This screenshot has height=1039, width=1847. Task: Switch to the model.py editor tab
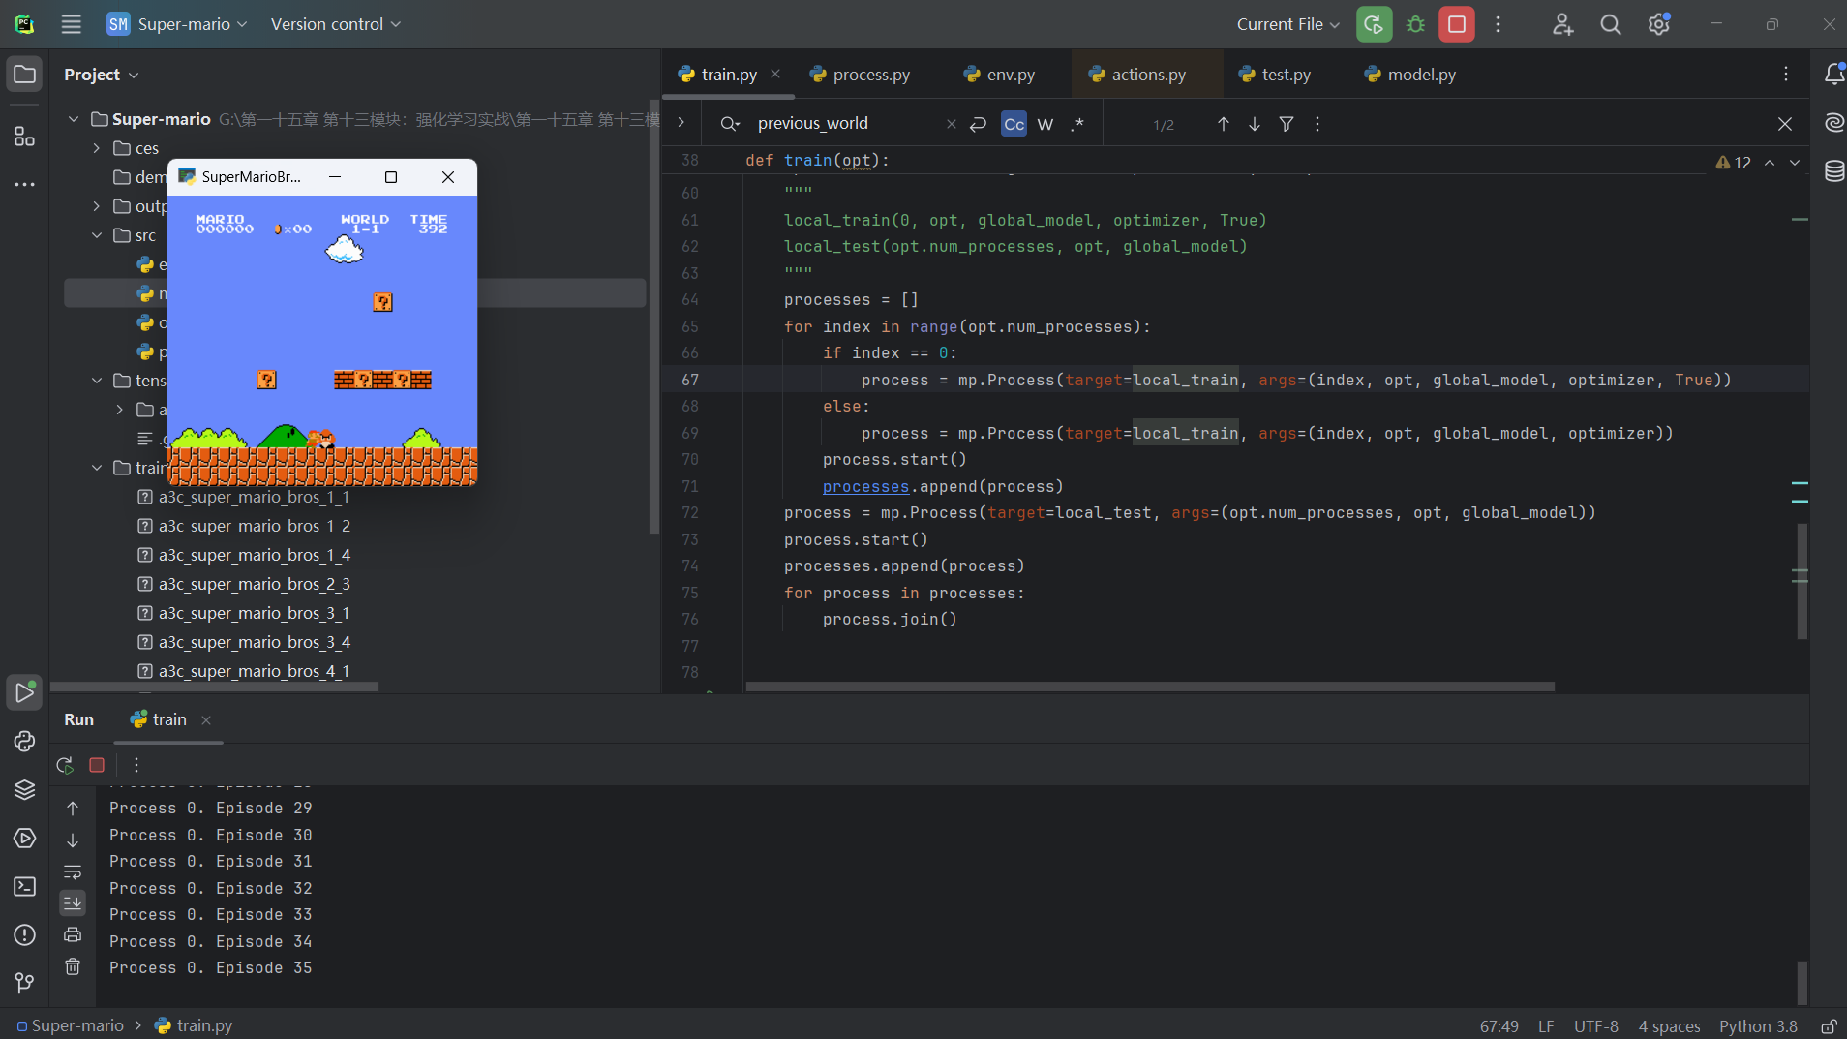point(1420,75)
